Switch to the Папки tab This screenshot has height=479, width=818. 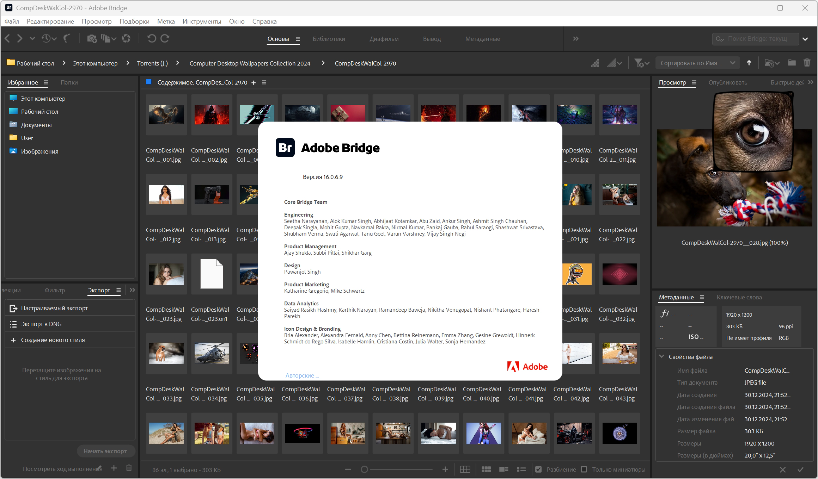pyautogui.click(x=69, y=82)
